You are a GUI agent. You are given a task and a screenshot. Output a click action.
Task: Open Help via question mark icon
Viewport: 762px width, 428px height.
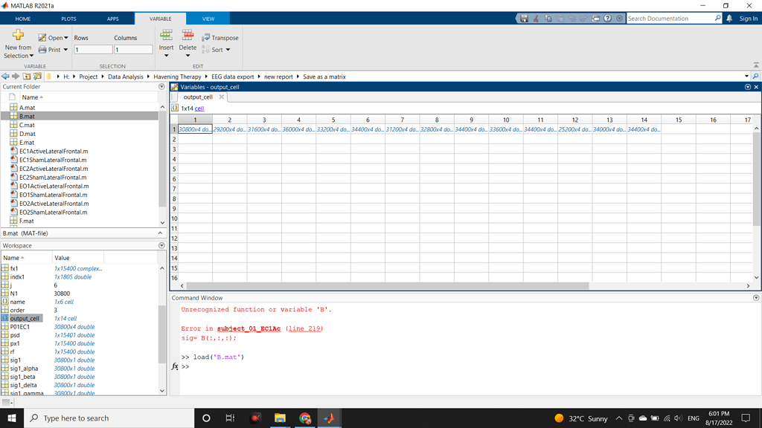point(607,19)
